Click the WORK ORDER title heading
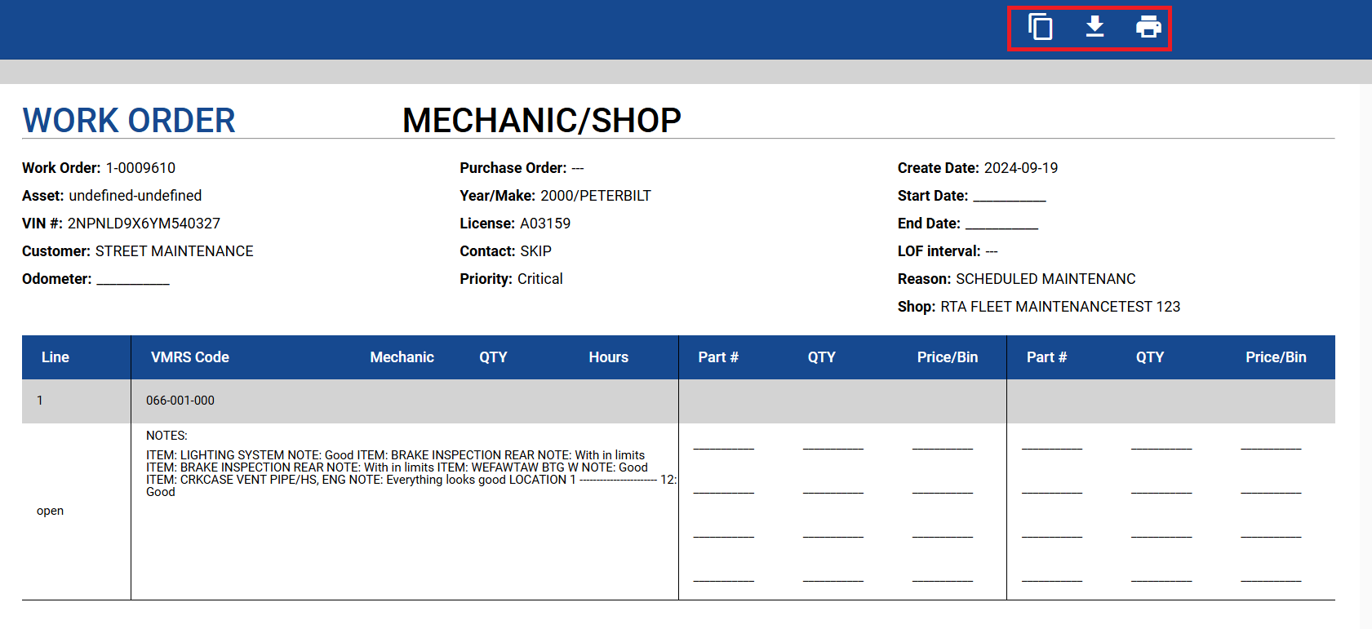Viewport: 1372px width, 629px height. (x=129, y=120)
